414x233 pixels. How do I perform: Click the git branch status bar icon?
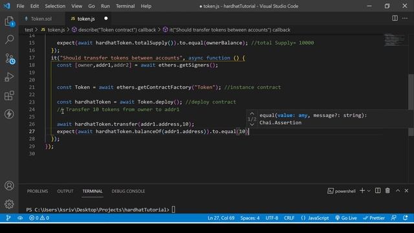pos(8,218)
